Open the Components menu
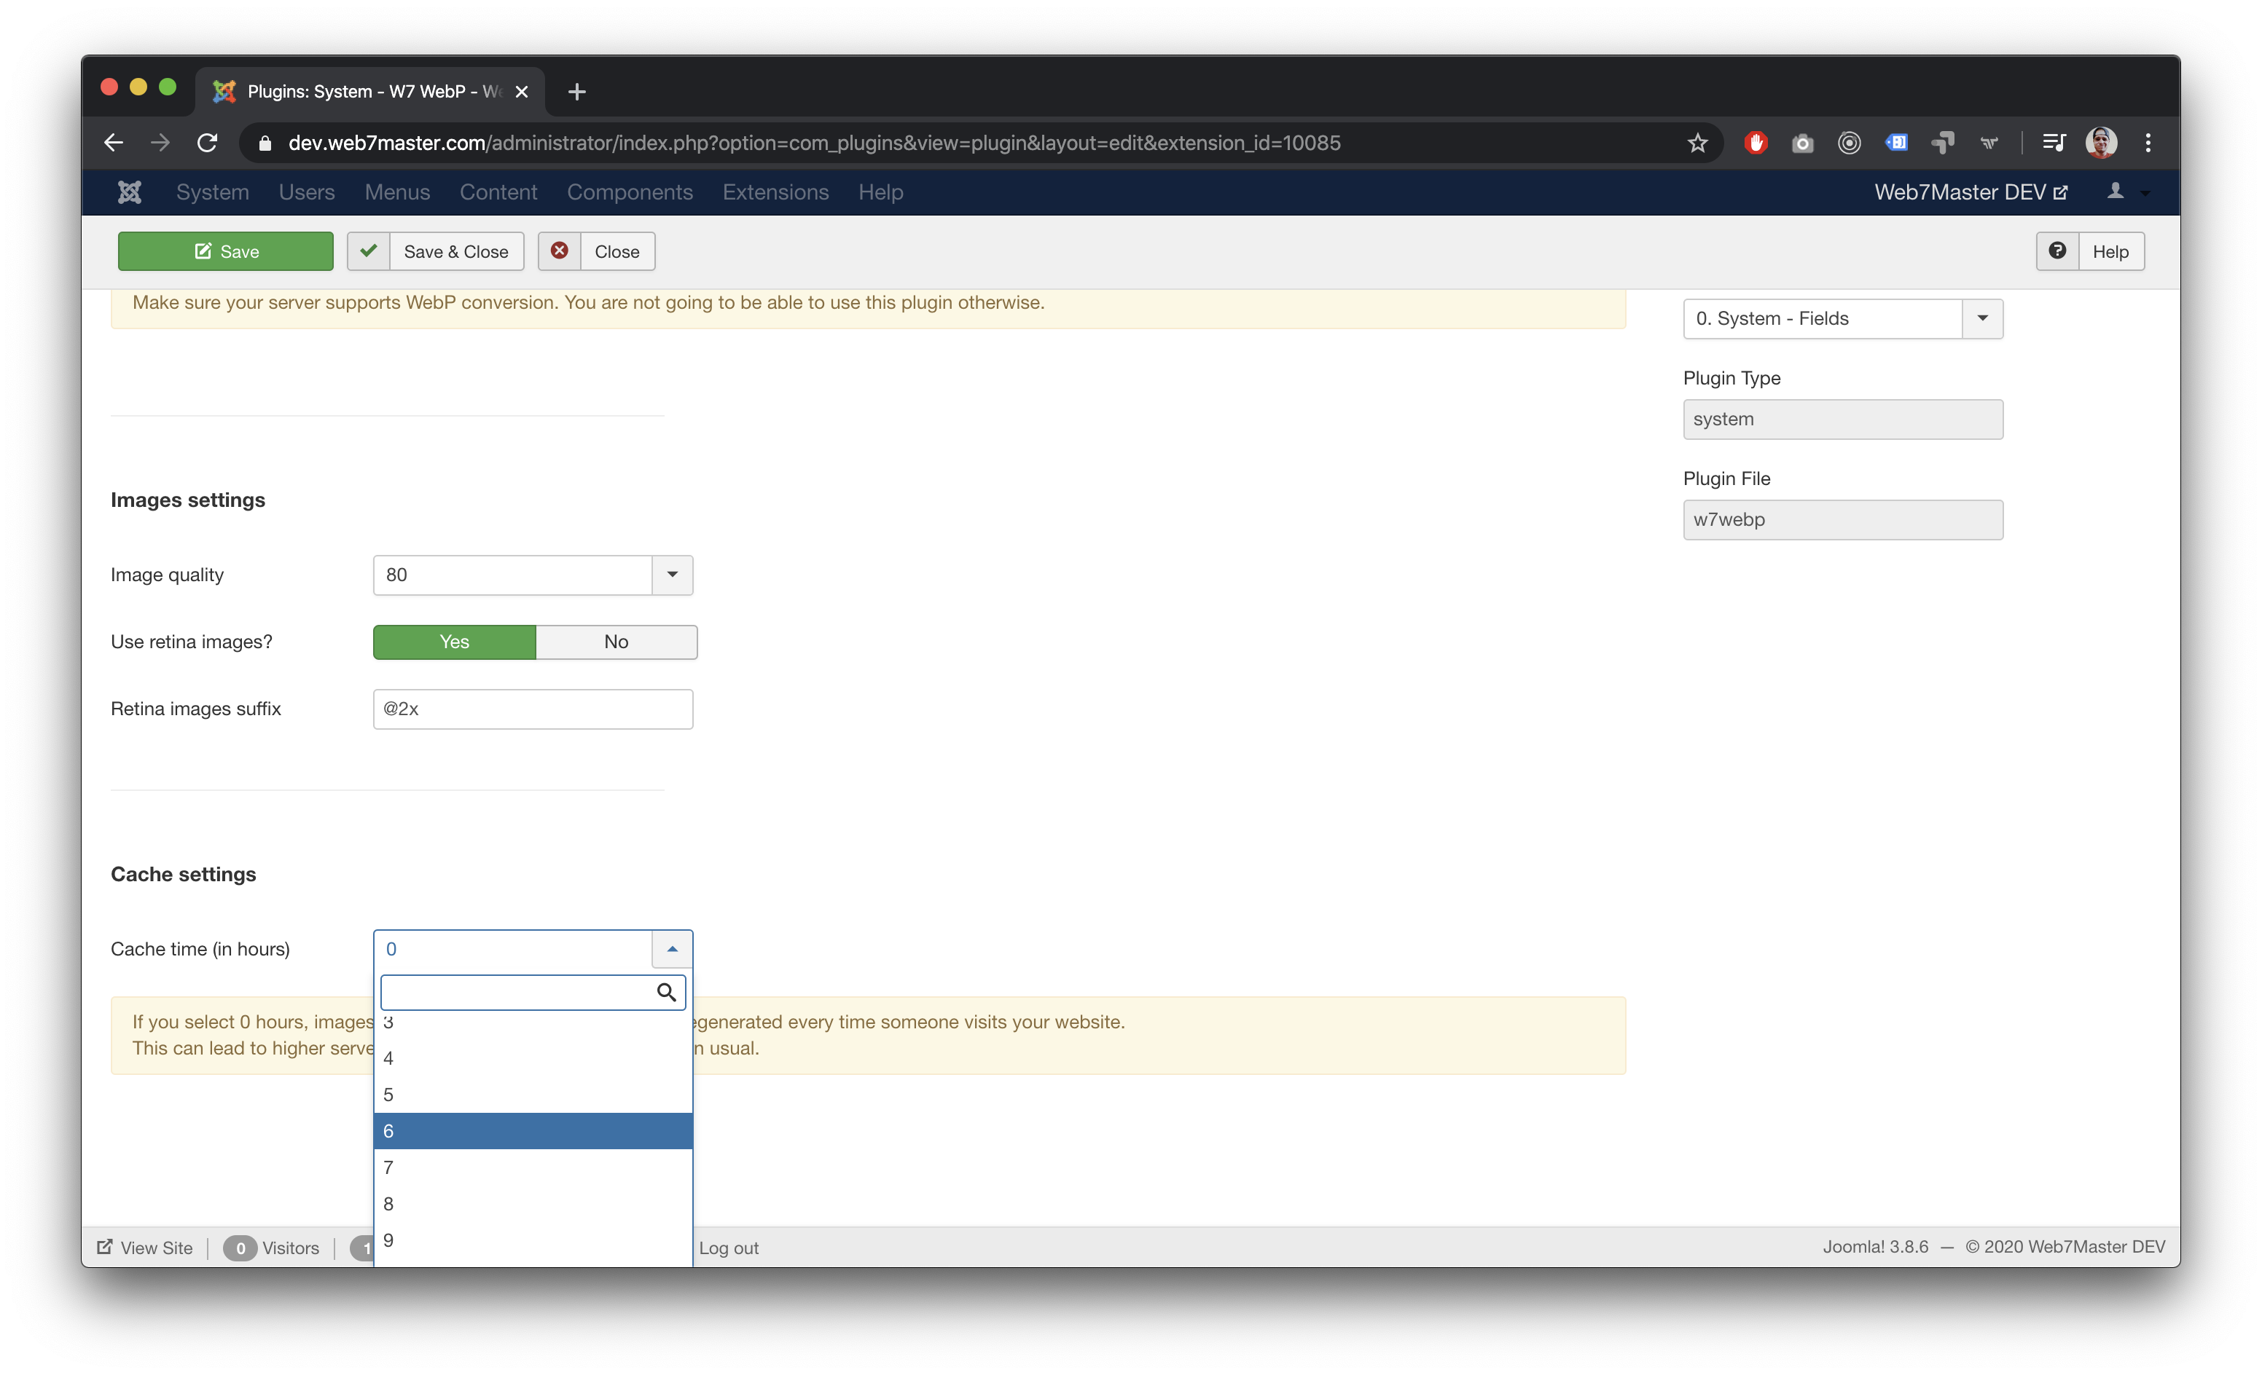Viewport: 2262px width, 1375px height. [630, 192]
